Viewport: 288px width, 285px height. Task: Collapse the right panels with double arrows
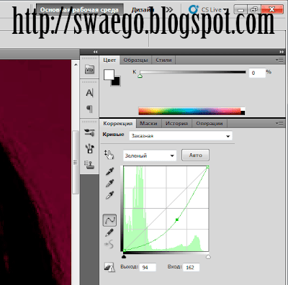tap(282, 52)
